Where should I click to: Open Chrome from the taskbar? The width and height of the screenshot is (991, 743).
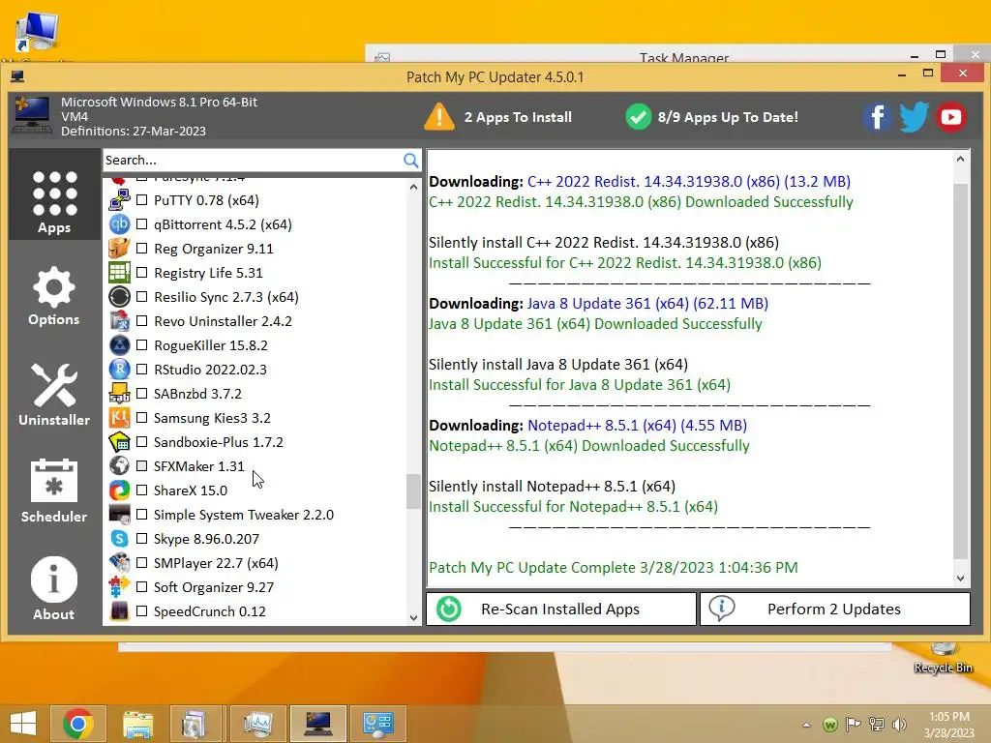tap(78, 724)
